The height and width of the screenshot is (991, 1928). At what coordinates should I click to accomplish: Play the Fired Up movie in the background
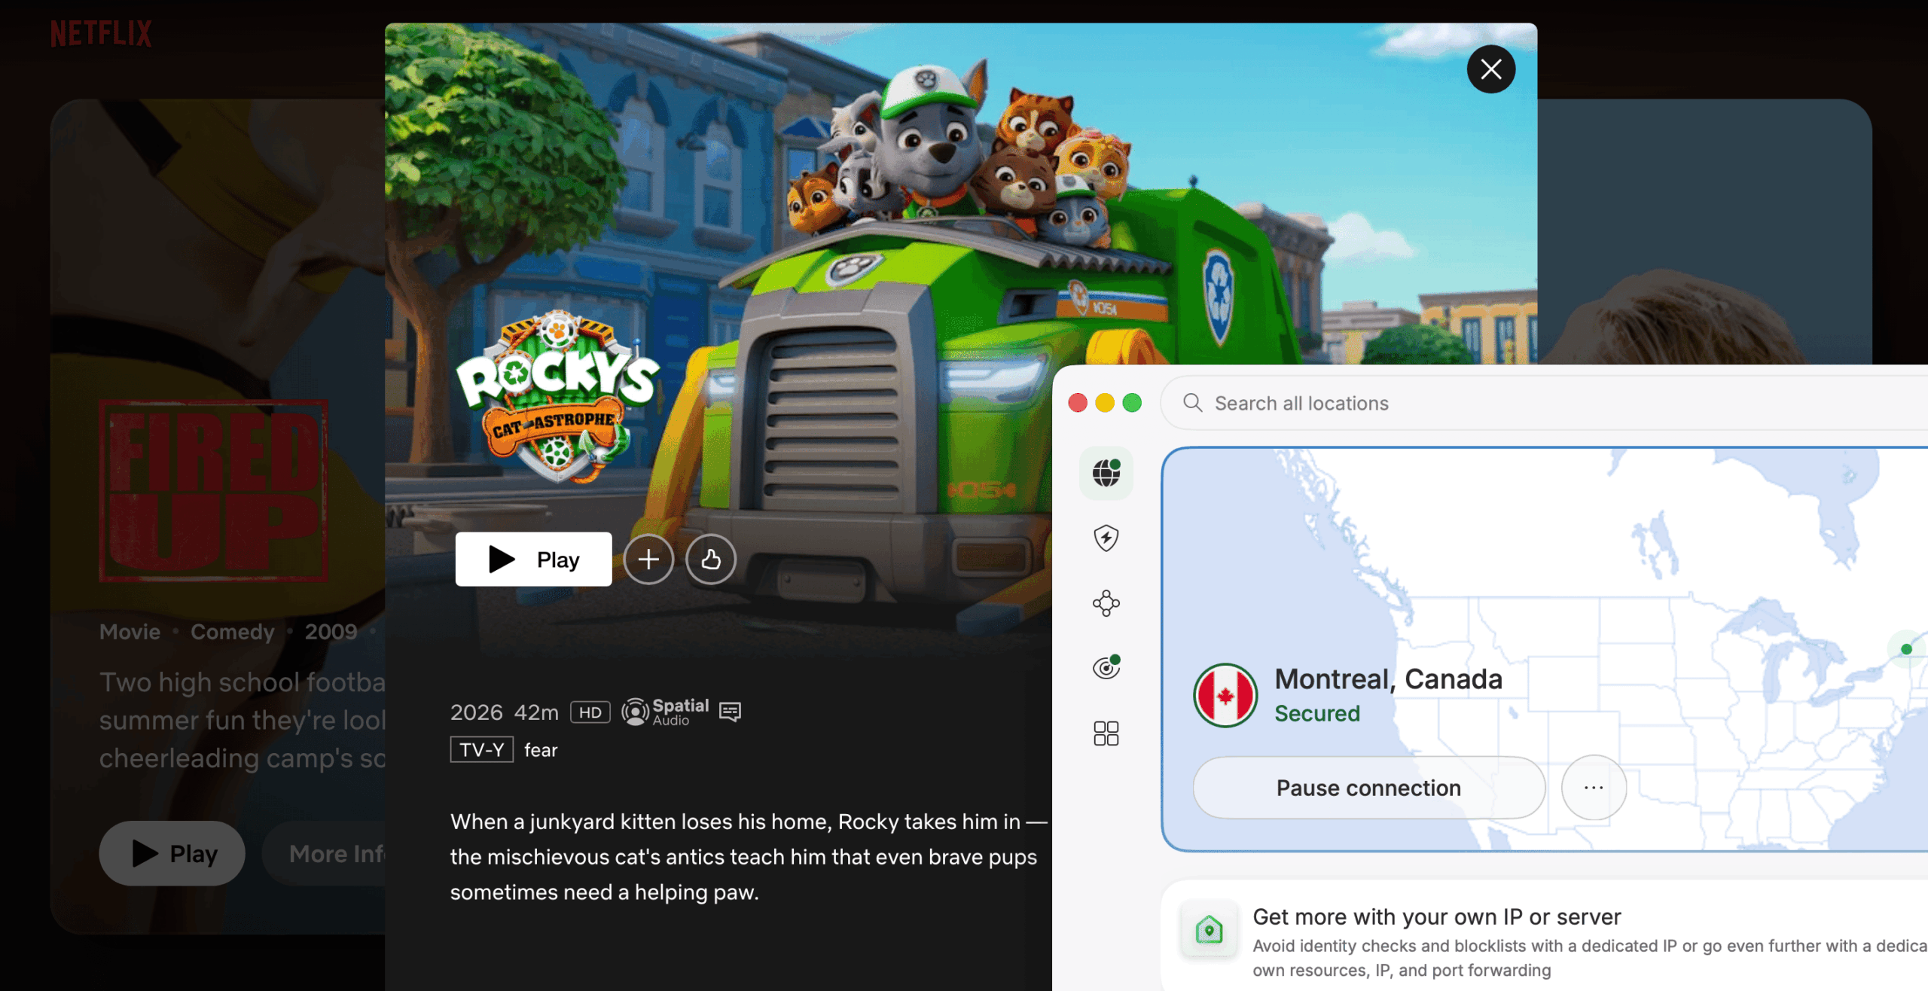(172, 853)
